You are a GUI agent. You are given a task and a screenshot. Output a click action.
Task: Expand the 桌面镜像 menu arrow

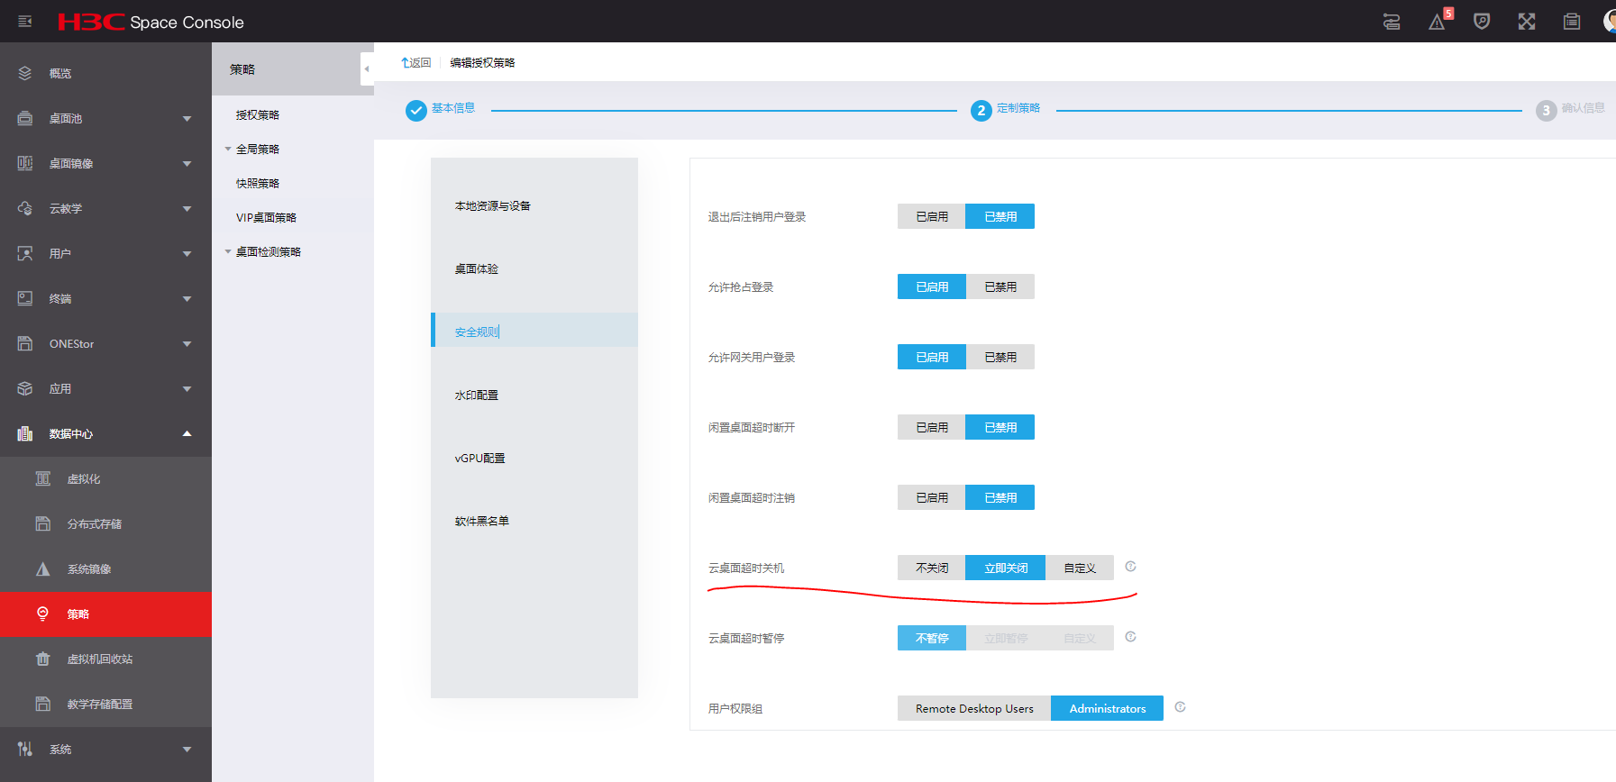187,163
